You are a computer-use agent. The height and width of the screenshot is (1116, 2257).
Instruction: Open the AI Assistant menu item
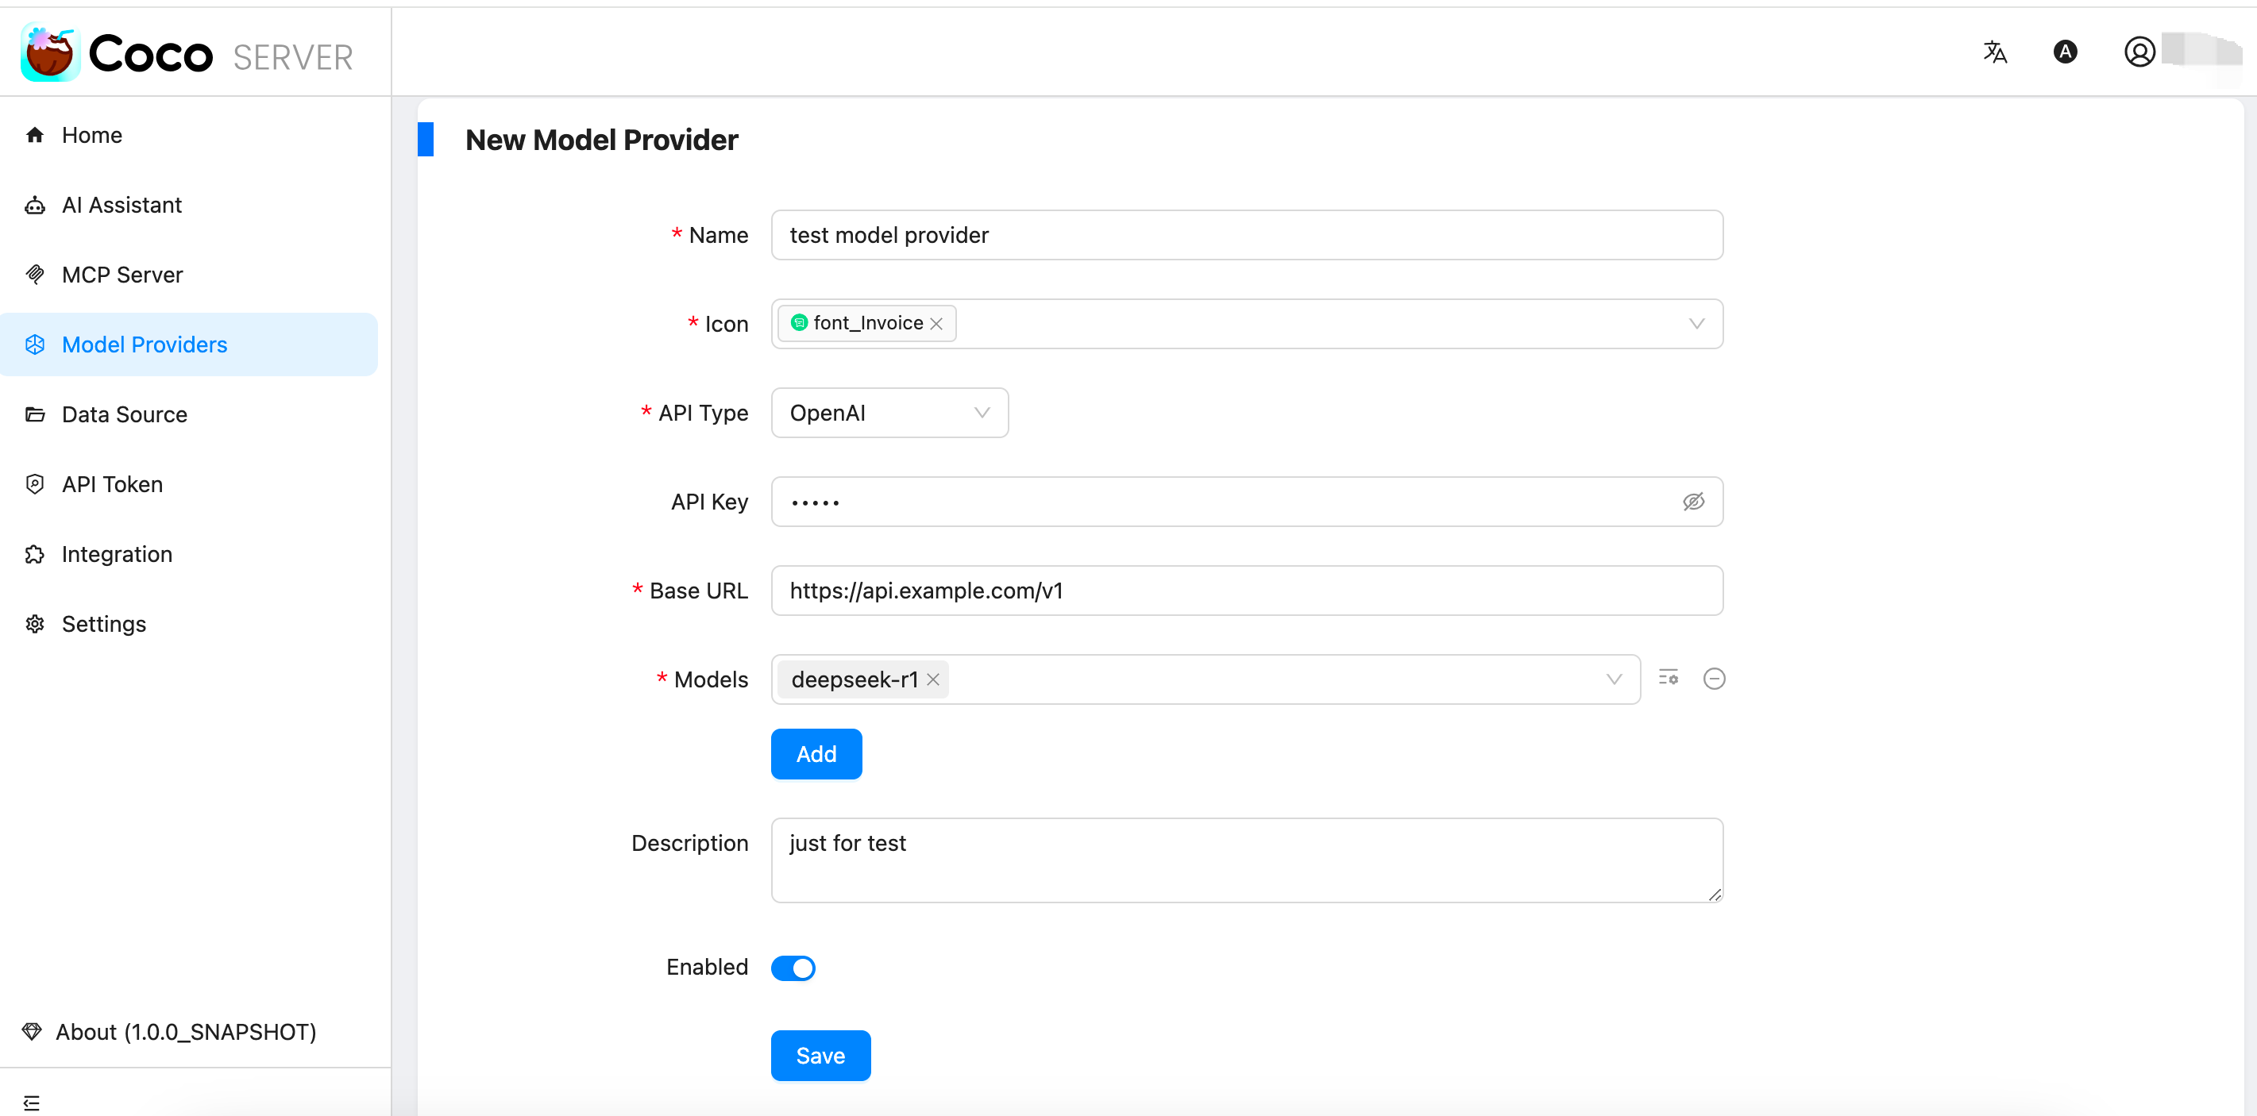click(189, 205)
